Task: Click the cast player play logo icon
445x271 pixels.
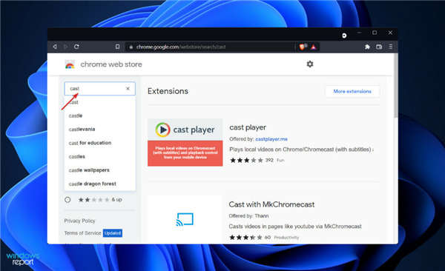Action: [162, 130]
